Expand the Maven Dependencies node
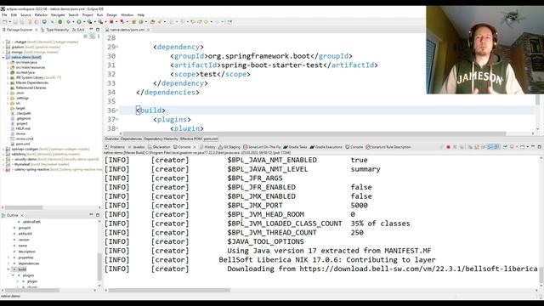The image size is (544, 306). [x=8, y=83]
